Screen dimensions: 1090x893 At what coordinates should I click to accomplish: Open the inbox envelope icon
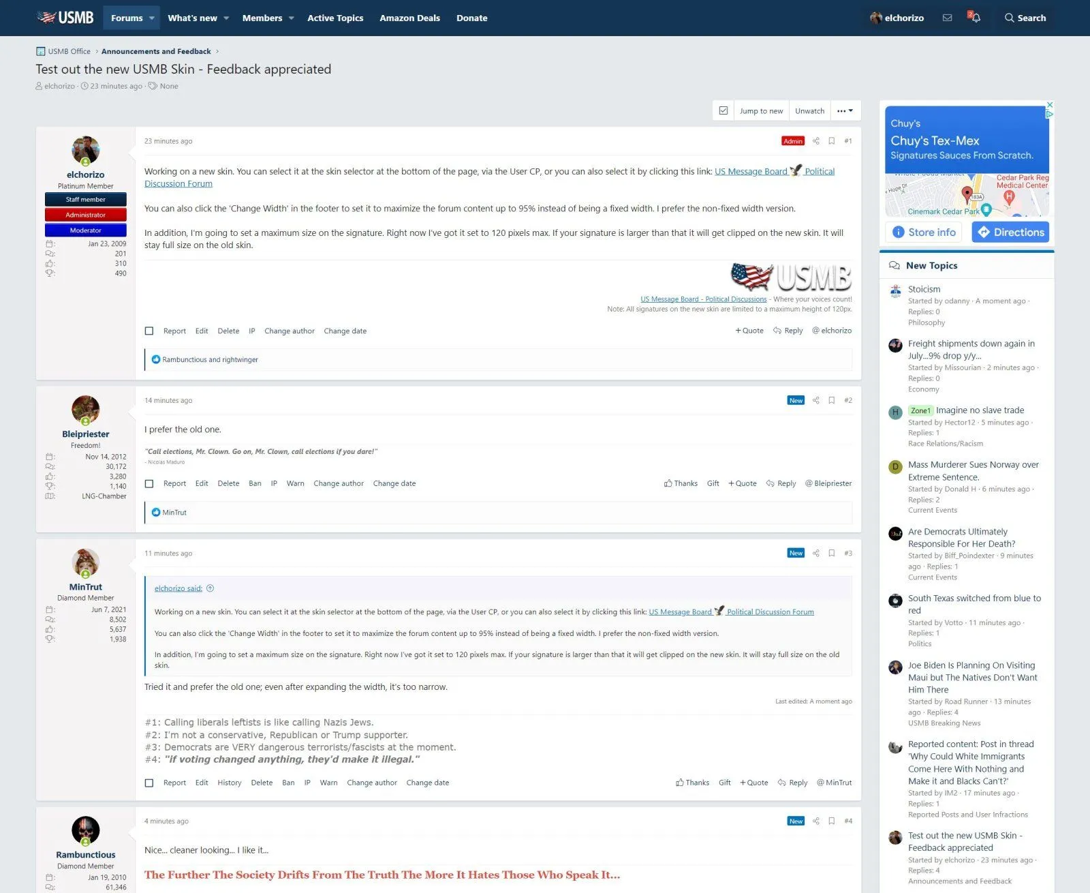947,18
